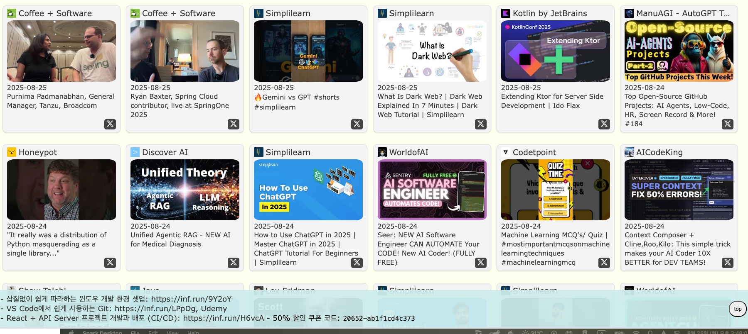Click the 'Honeypot' channel name
Screen dimensions: 748x334
coord(38,152)
